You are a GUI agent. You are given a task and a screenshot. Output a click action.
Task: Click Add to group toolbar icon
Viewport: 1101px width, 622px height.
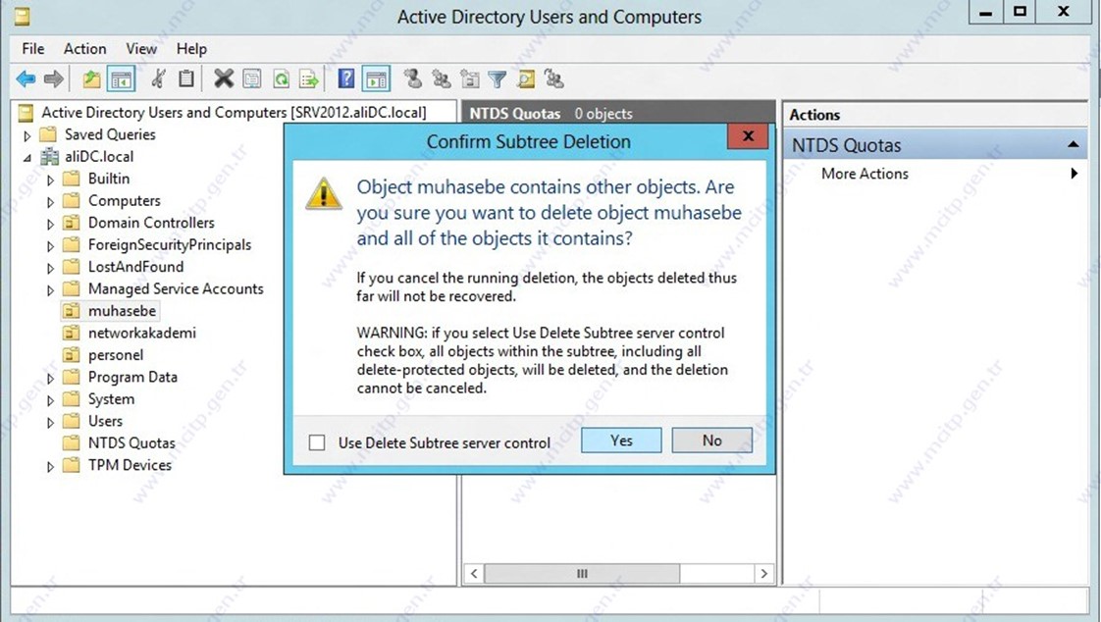pyautogui.click(x=554, y=78)
